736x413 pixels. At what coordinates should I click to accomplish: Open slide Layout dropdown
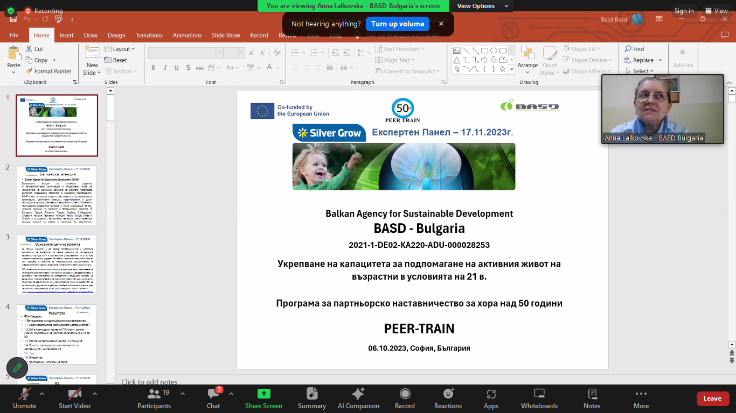(121, 49)
